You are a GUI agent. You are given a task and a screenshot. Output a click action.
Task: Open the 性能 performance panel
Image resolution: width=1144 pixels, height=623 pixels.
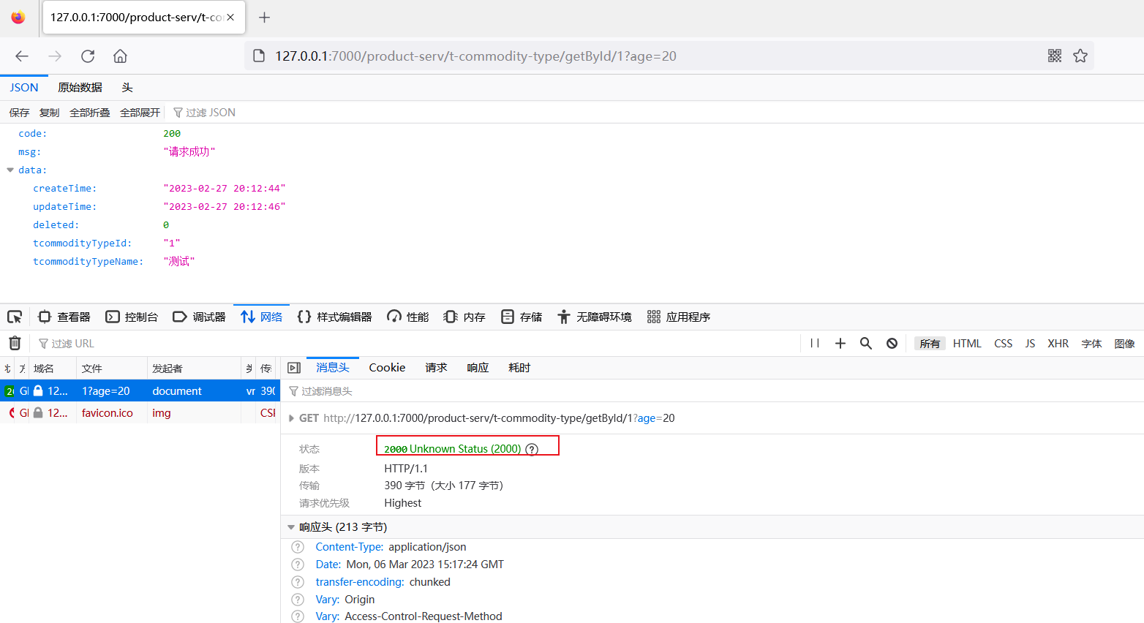point(407,317)
